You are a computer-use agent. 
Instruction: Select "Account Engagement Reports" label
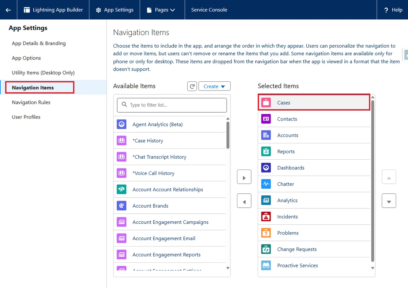(x=166, y=255)
